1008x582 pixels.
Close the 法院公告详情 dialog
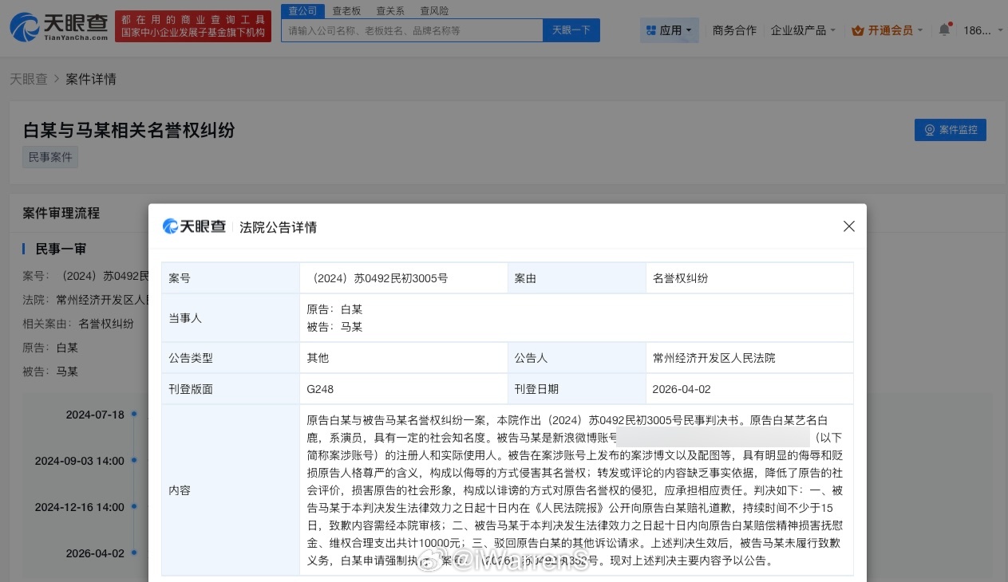pyautogui.click(x=848, y=226)
